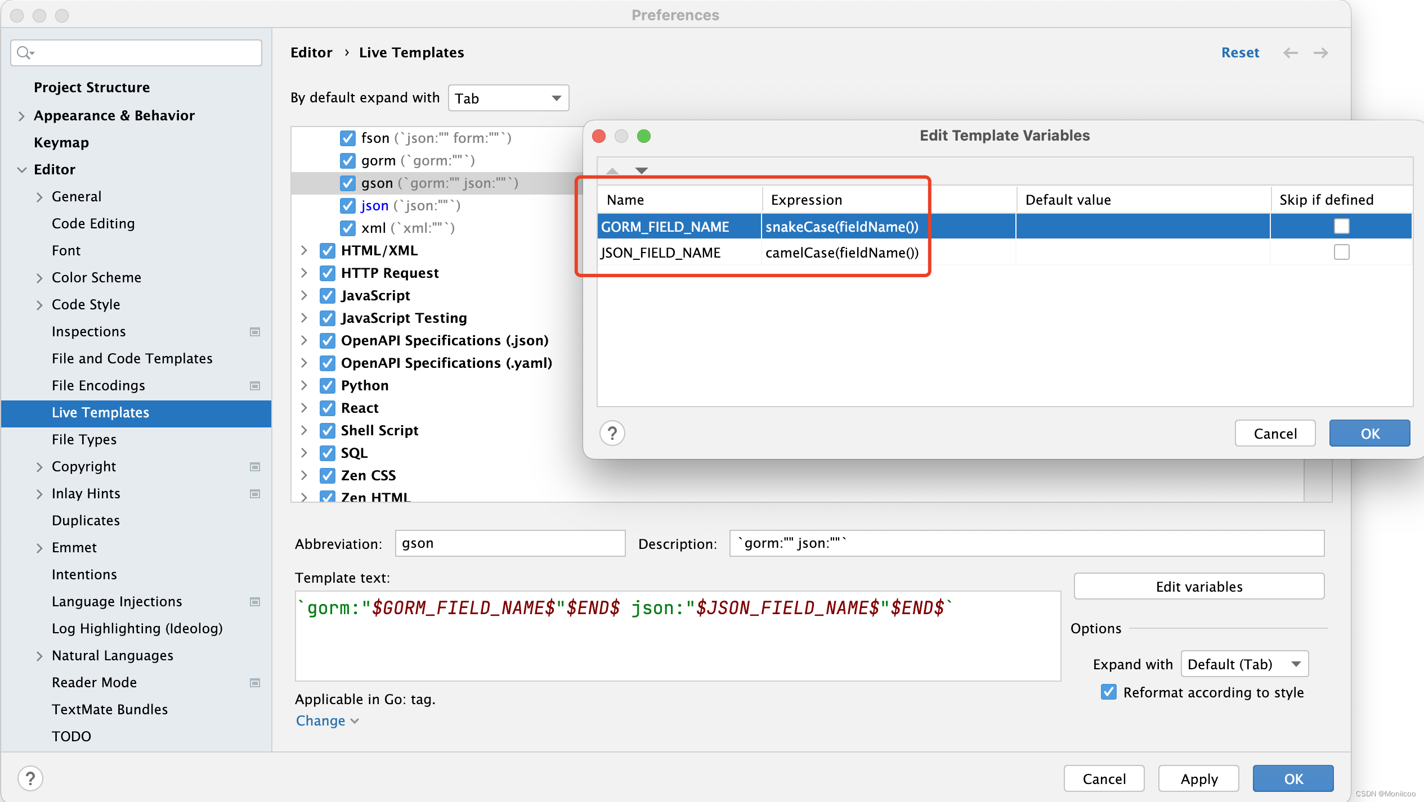The image size is (1424, 802).
Task: Expand the Appearance & Behavior section
Action: pos(21,116)
